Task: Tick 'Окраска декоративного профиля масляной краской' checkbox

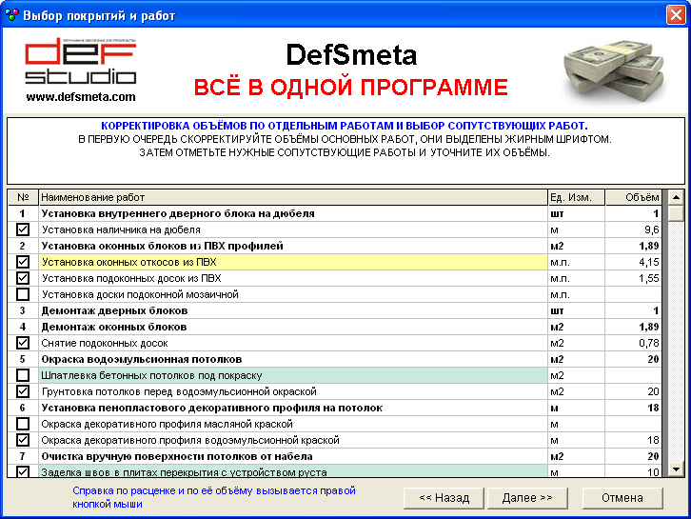Action: tap(23, 424)
